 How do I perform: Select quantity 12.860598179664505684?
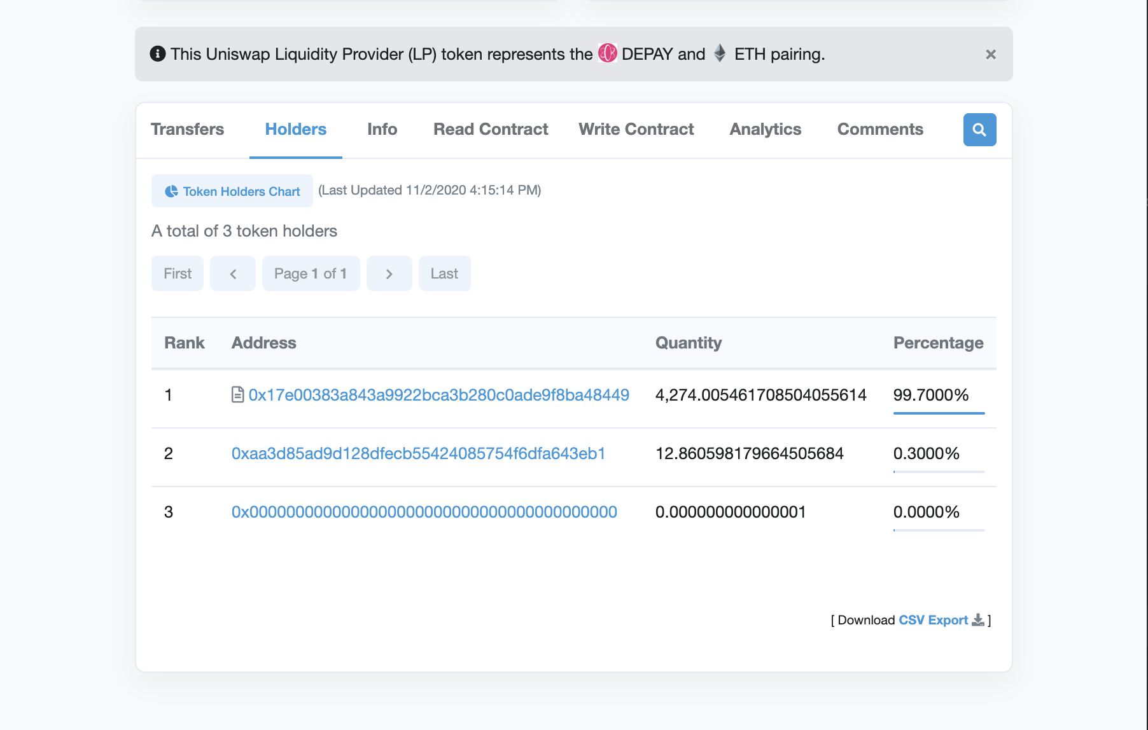[x=750, y=453]
